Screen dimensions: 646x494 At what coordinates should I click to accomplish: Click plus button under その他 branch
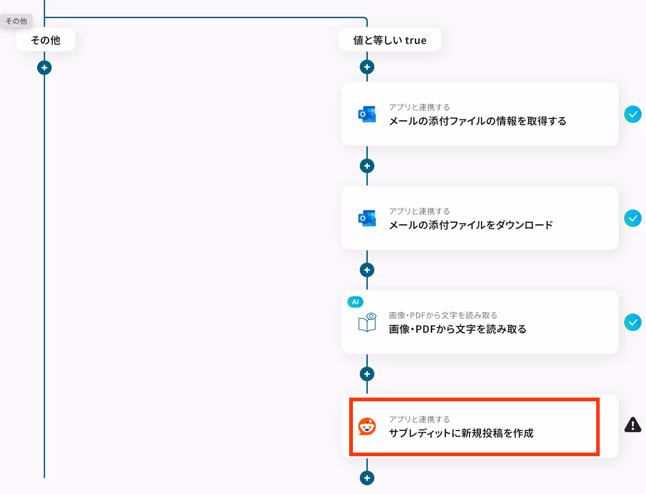[44, 68]
